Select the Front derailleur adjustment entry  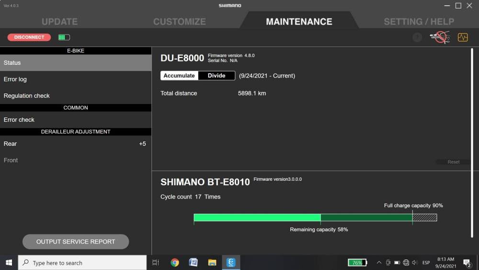point(76,160)
